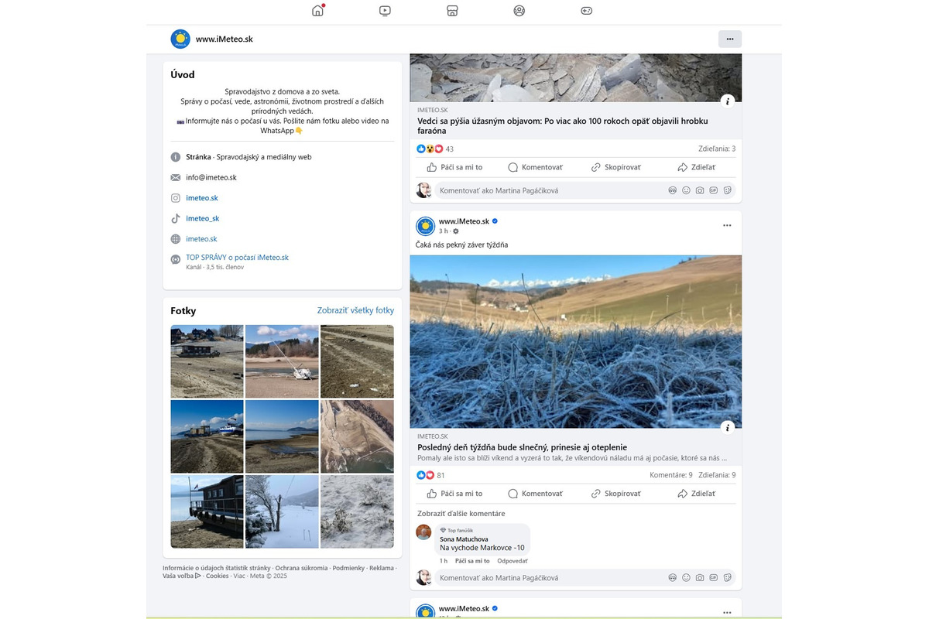Click the info icon on frosty grass image
The width and height of the screenshot is (929, 619).
[x=727, y=427]
